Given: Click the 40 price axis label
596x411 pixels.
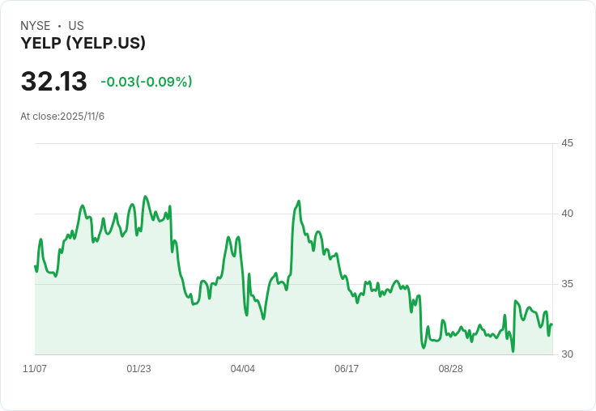Looking at the screenshot, I should [567, 214].
